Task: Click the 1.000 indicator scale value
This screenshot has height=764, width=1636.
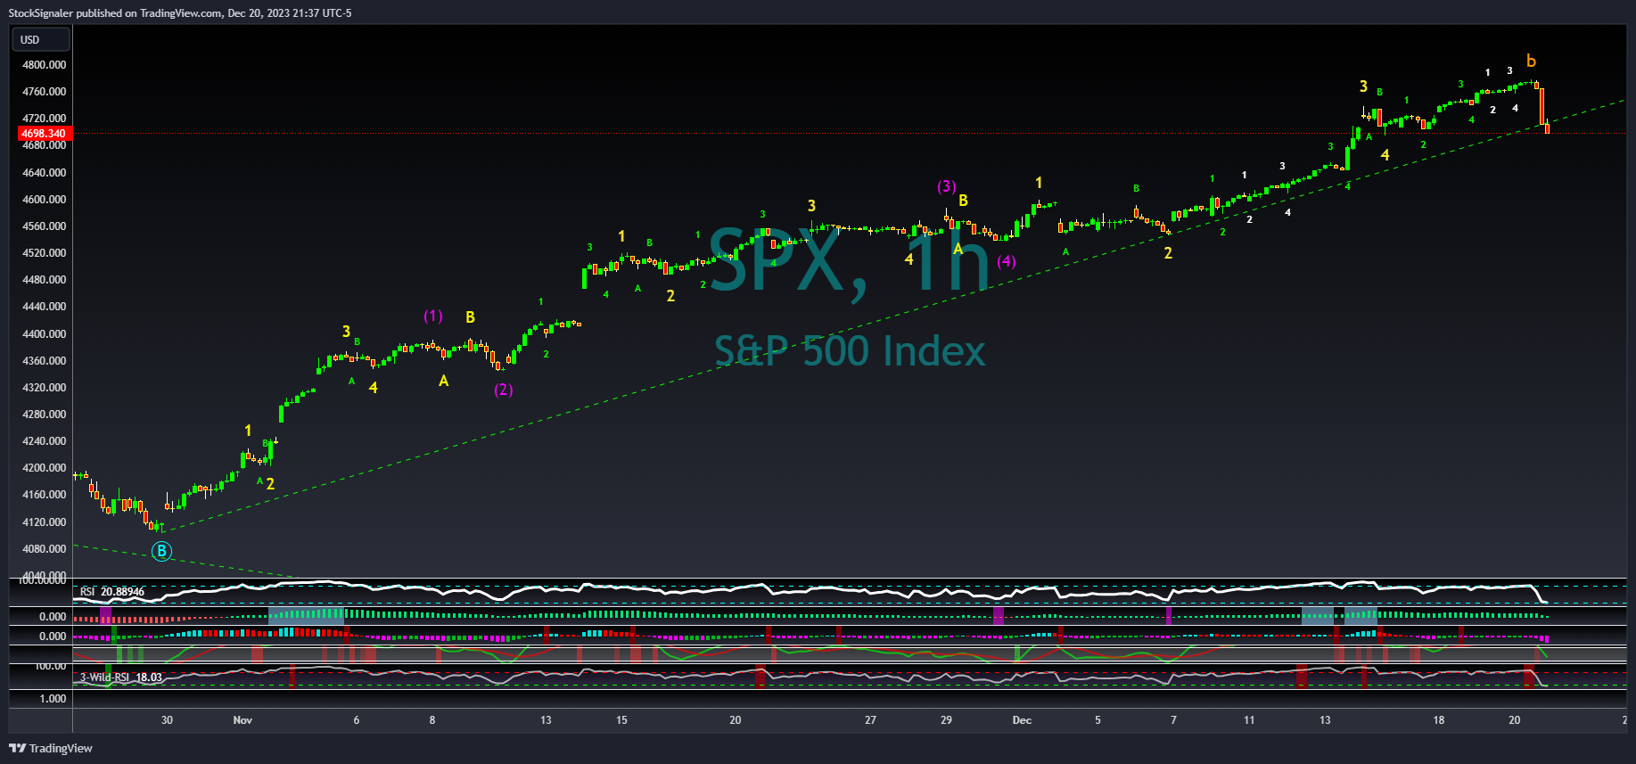Action: [53, 699]
